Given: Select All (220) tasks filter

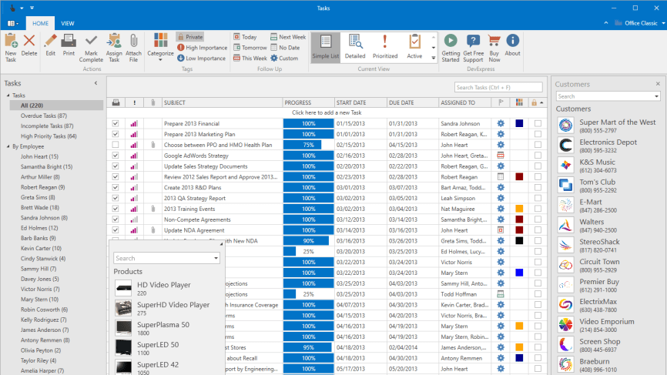Looking at the screenshot, I should 56,105.
